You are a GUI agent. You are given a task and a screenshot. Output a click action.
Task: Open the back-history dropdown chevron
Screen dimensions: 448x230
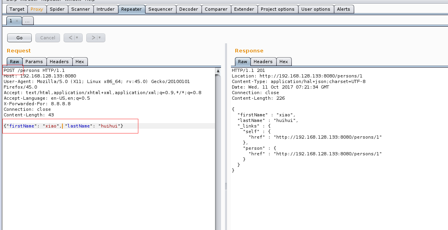coord(76,37)
